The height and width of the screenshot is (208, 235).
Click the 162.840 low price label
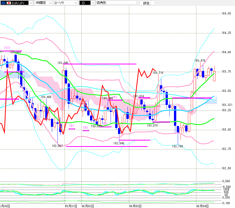pos(119,143)
